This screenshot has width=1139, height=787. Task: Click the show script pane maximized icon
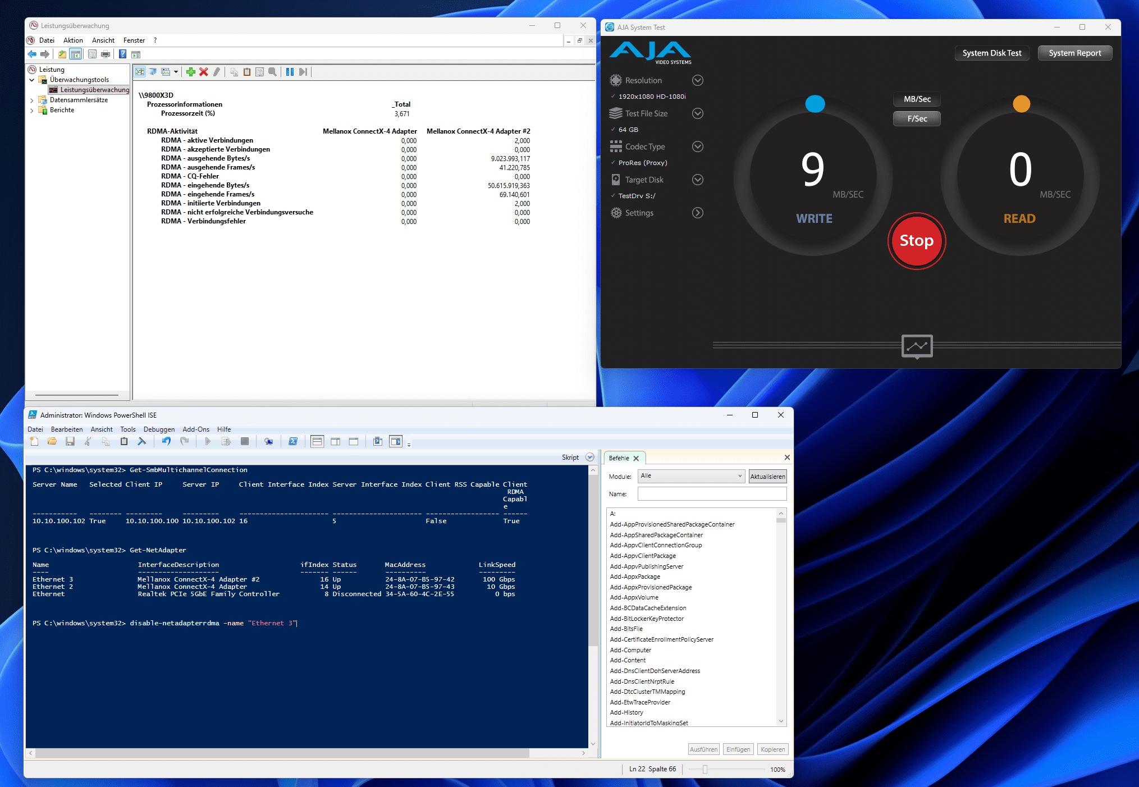click(353, 442)
